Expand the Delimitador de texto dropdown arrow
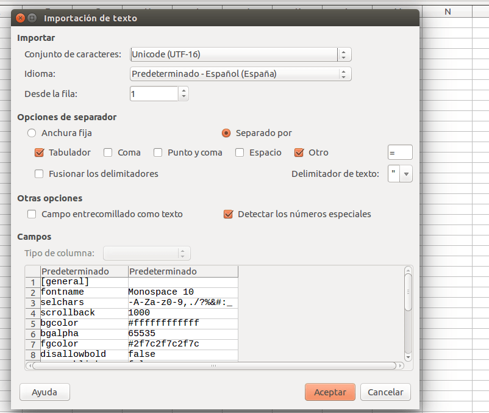 tap(407, 174)
